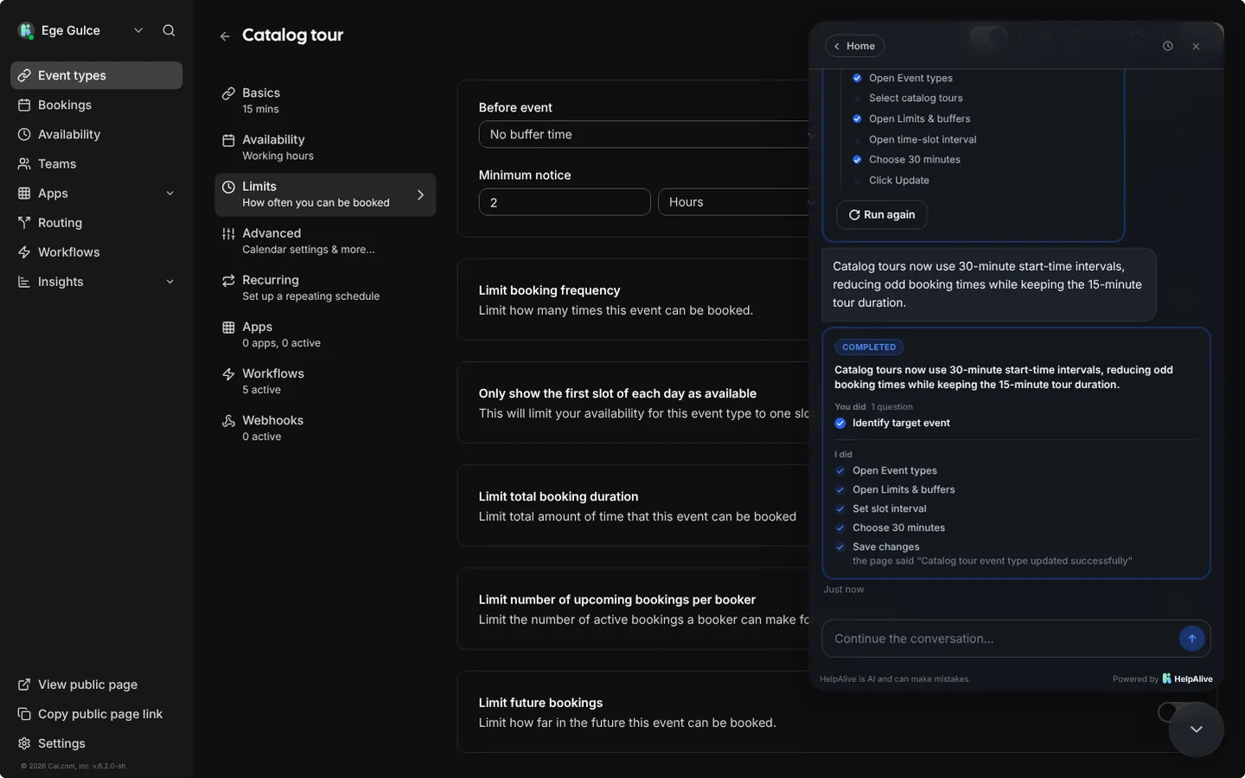Collapse the chat widget with round chevron button

click(x=1196, y=730)
